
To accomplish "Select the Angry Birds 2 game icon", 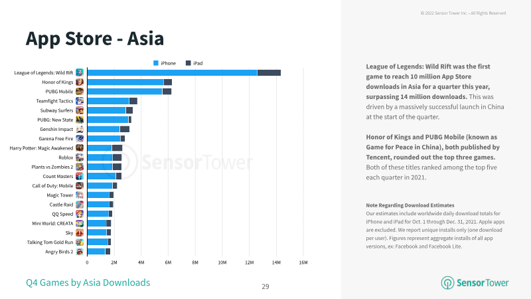I will (80, 252).
